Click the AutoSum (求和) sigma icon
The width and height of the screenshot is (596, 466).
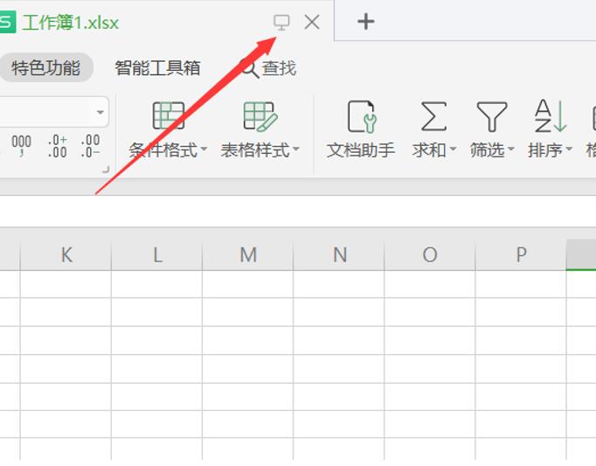click(433, 117)
